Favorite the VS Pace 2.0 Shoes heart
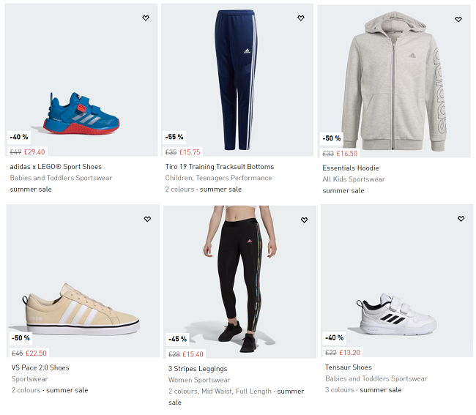 click(147, 219)
